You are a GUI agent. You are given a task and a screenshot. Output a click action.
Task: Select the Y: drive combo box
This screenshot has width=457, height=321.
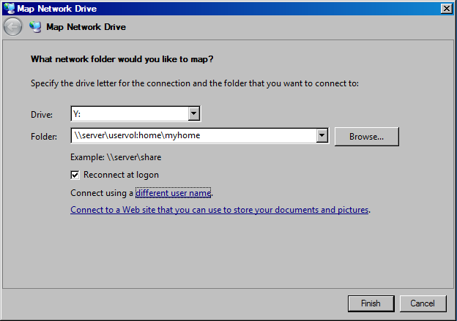[x=129, y=113]
